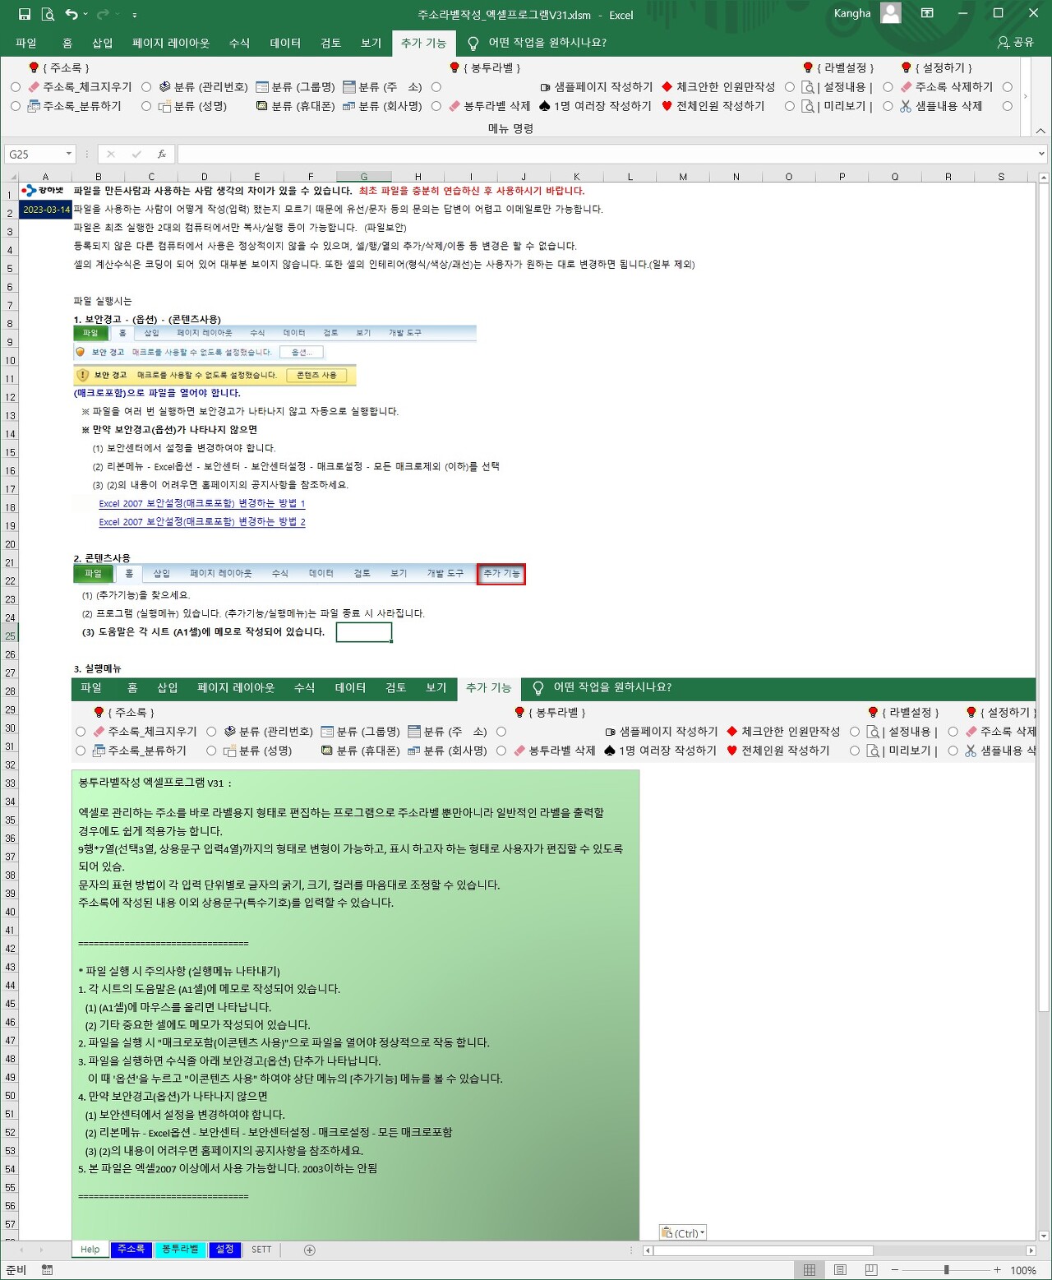Switch to Page Layout view icon
The height and width of the screenshot is (1280, 1052).
click(x=840, y=1270)
